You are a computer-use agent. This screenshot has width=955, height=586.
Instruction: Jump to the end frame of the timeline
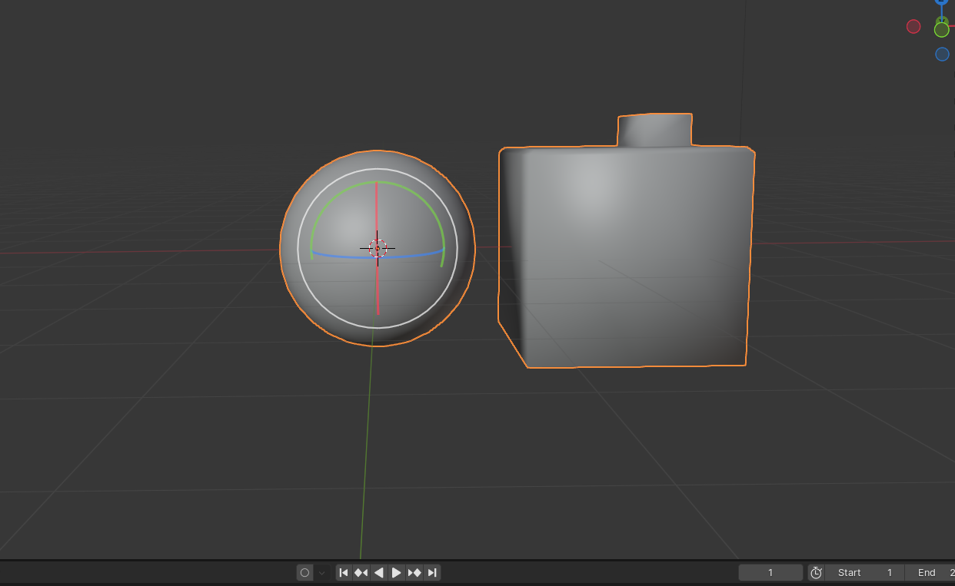tap(432, 572)
